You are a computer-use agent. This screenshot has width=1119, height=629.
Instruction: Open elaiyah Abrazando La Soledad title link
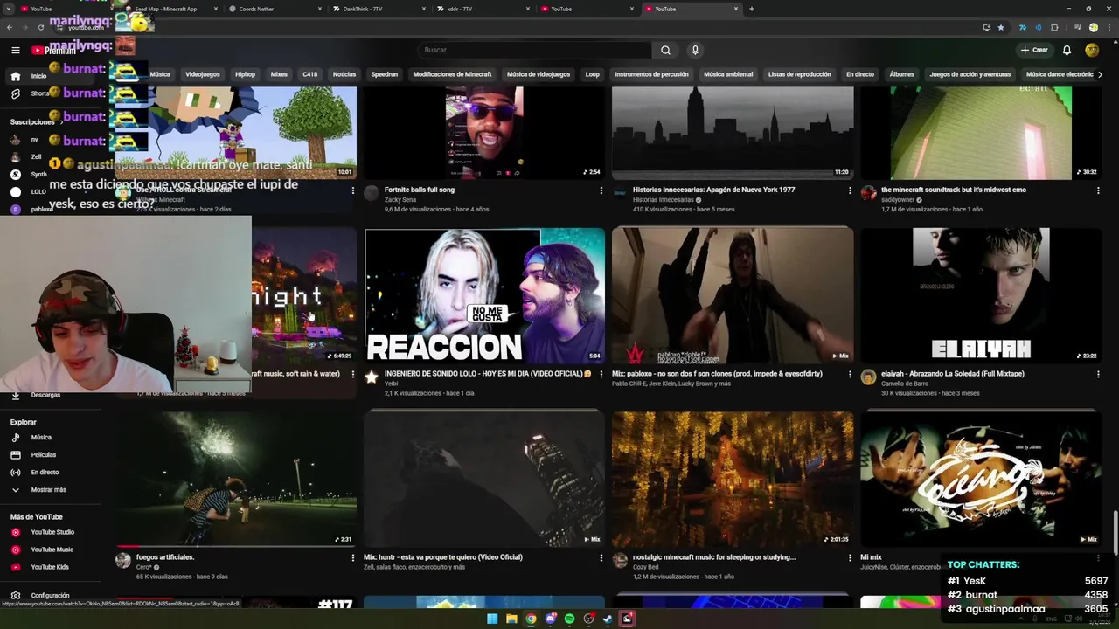tap(953, 374)
